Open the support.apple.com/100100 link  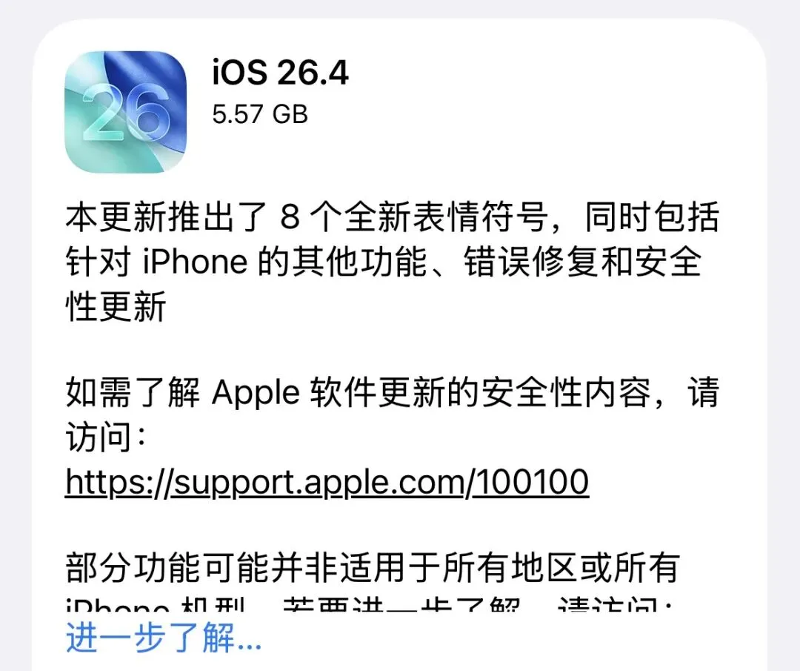click(x=327, y=482)
